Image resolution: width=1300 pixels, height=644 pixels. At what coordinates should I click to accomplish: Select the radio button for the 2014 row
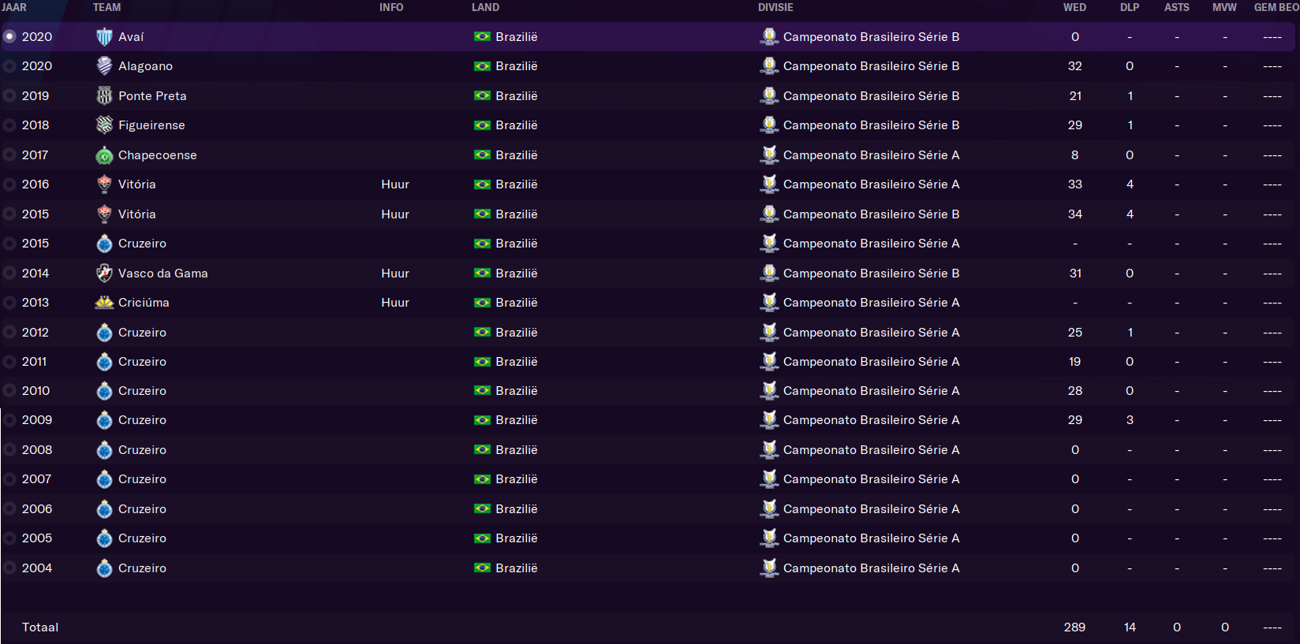click(x=9, y=274)
